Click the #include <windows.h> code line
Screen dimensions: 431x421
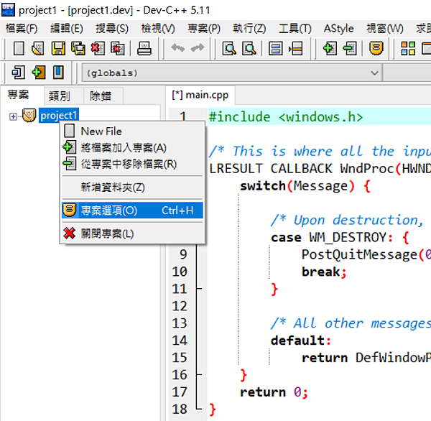click(x=286, y=117)
